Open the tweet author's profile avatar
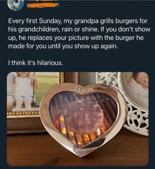The width and height of the screenshot is (155, 169). (x=16, y=5)
